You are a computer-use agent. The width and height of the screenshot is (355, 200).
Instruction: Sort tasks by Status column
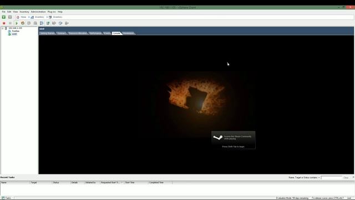[x=62, y=183]
